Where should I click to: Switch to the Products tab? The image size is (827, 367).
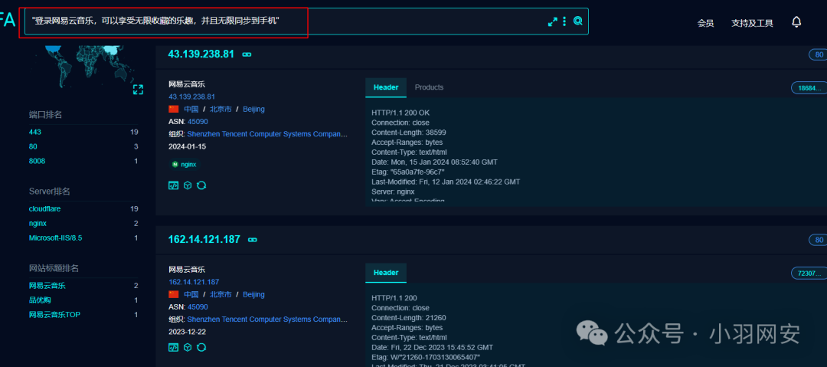[x=429, y=87]
